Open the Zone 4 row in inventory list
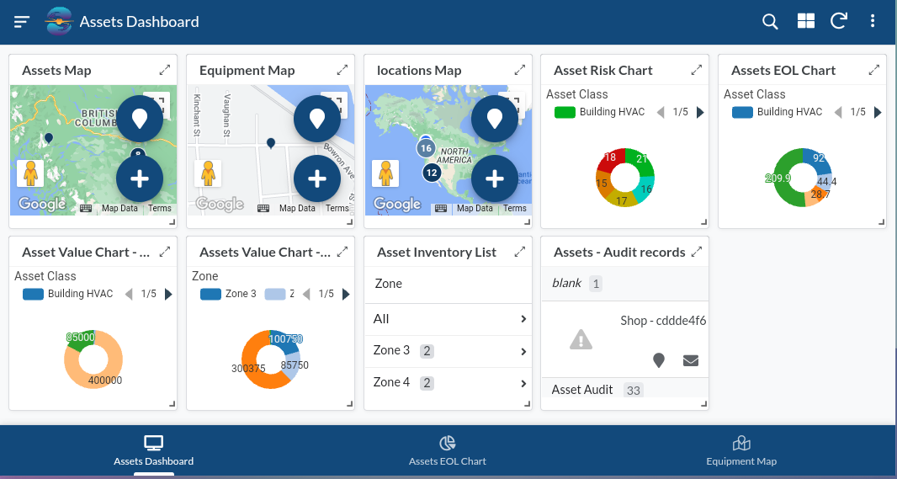 [x=448, y=382]
